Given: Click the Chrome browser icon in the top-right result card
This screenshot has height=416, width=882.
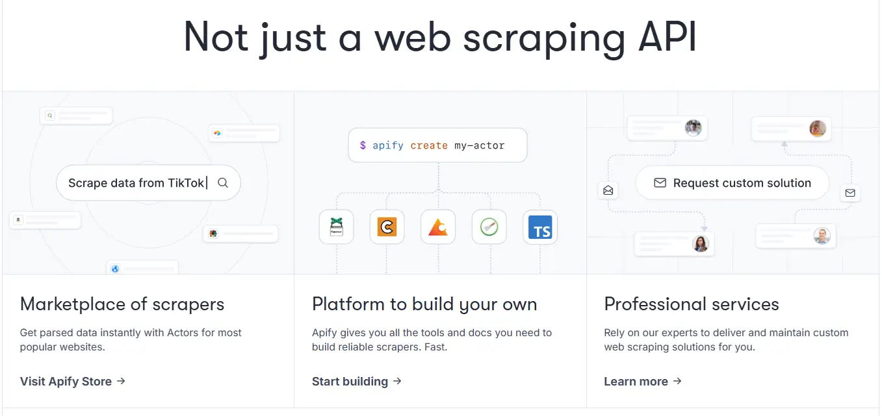Looking at the screenshot, I should click(x=217, y=133).
